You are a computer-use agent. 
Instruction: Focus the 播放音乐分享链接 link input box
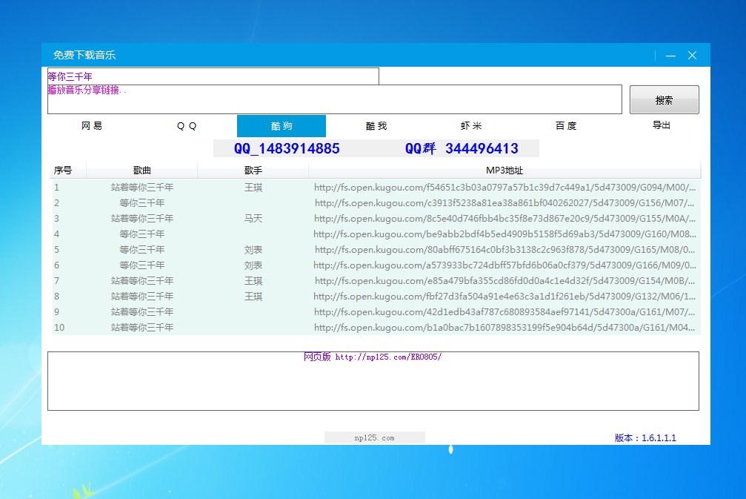[334, 99]
